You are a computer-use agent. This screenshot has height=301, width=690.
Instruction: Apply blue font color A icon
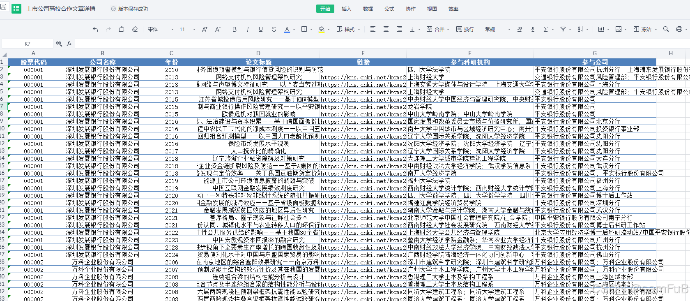[287, 29]
